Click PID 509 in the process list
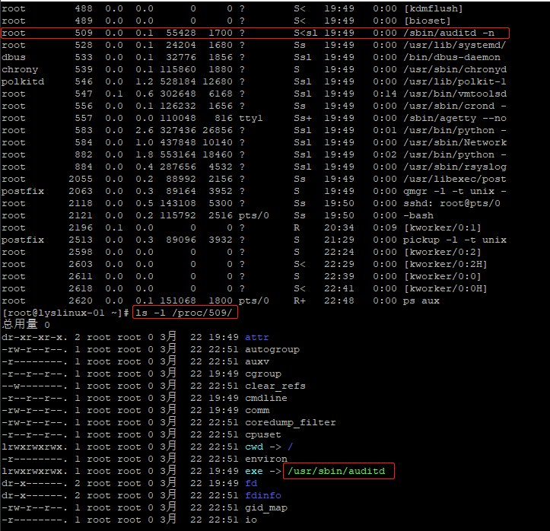This screenshot has height=531, width=550. [x=84, y=33]
